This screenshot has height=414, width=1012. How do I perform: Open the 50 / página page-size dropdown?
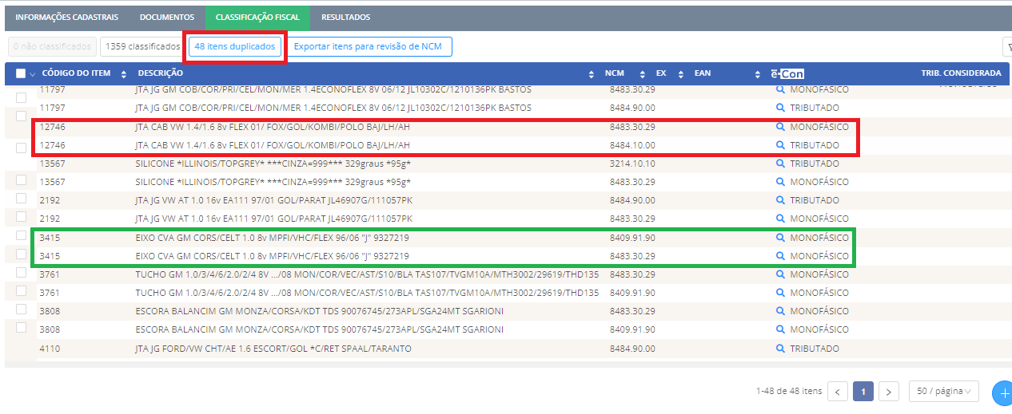(944, 392)
